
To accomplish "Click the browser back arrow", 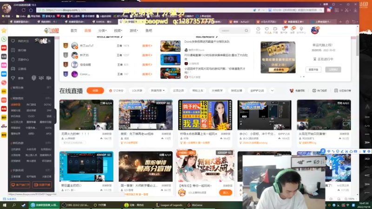I will tap(16, 10).
